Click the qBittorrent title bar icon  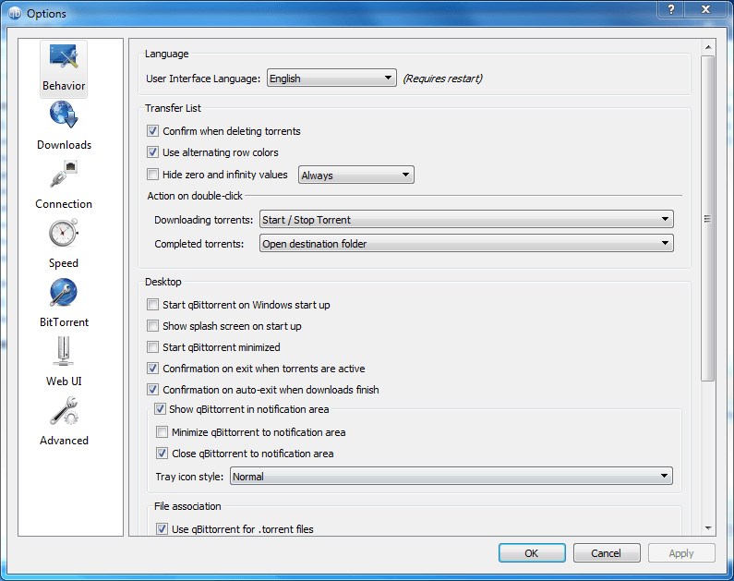15,13
